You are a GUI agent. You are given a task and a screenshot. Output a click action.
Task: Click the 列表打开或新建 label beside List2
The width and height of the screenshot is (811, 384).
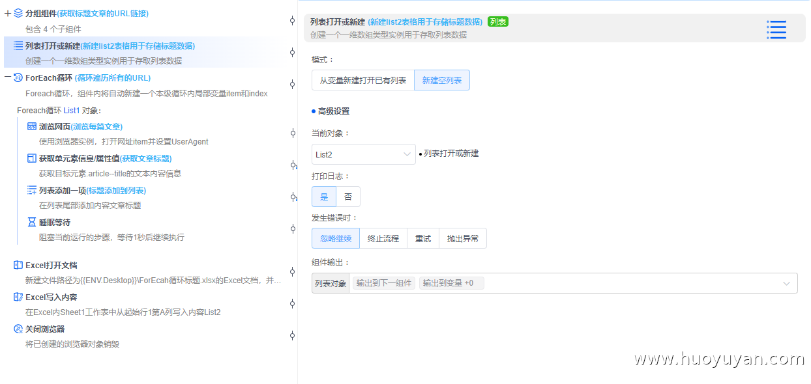451,154
